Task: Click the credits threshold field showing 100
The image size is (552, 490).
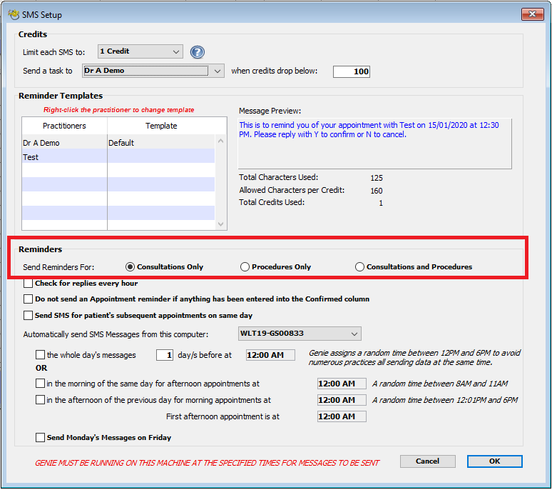Action: 351,71
